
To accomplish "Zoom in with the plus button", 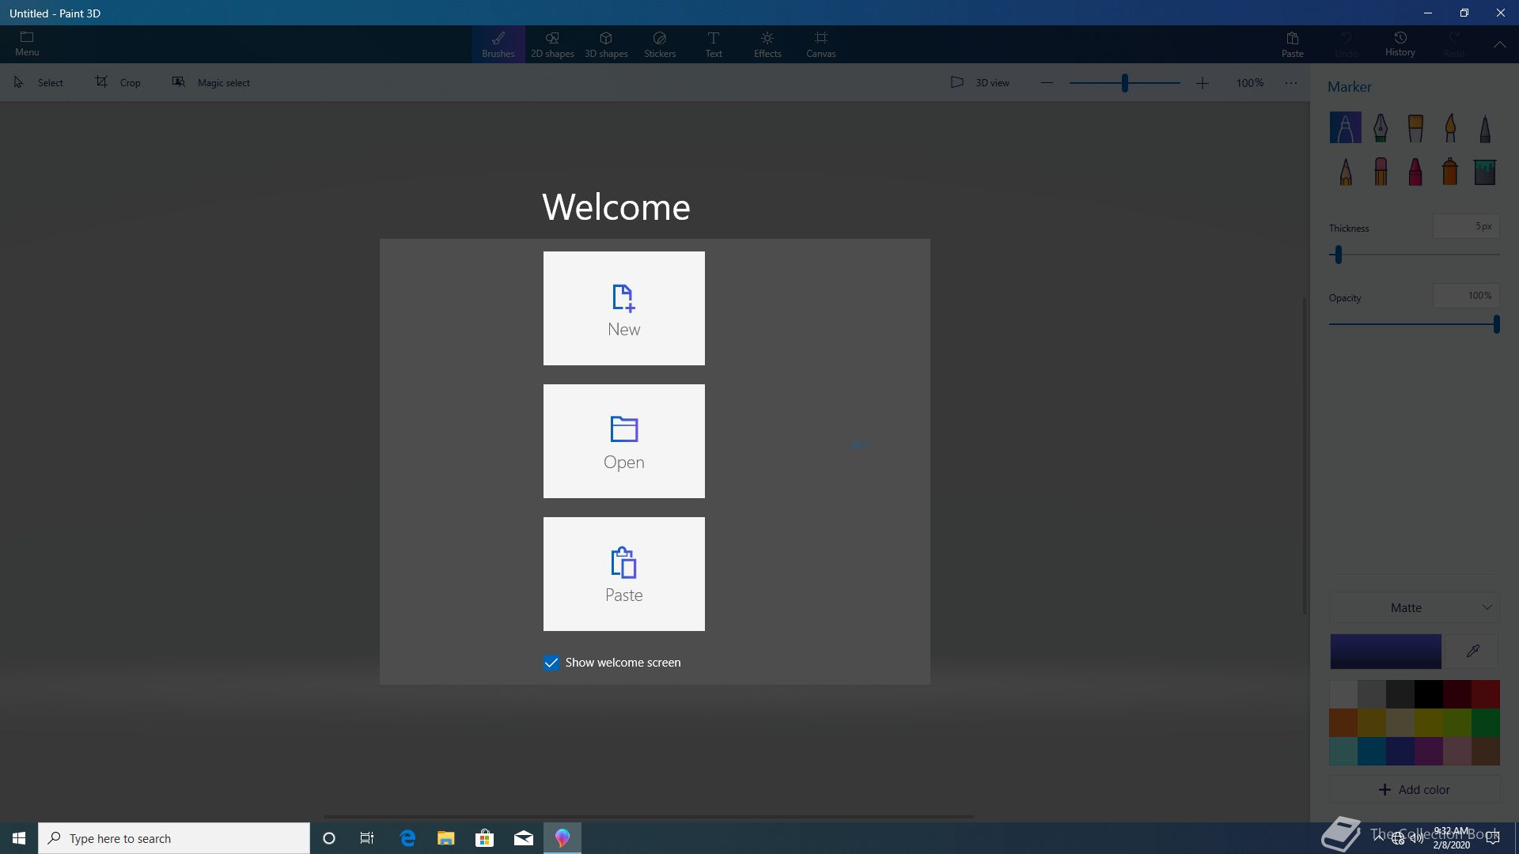I will click(x=1203, y=82).
